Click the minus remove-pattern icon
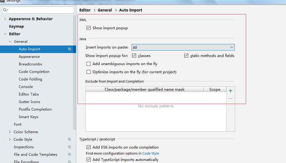 coord(230,99)
